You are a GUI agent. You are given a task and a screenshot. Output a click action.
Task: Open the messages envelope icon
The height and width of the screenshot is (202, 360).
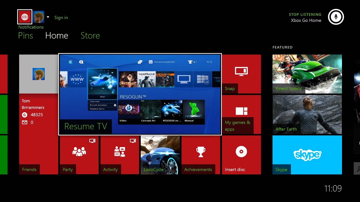click(24, 122)
